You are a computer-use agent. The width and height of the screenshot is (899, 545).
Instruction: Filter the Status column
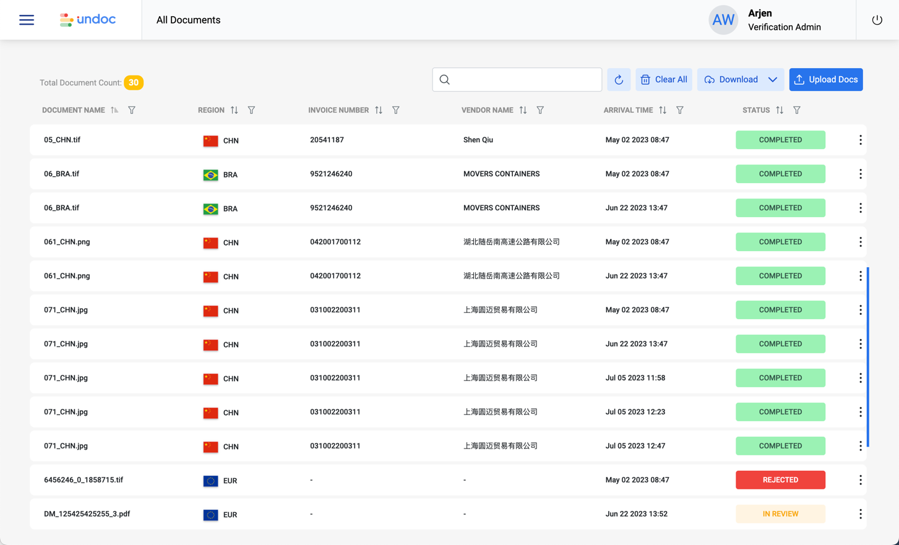pos(797,110)
